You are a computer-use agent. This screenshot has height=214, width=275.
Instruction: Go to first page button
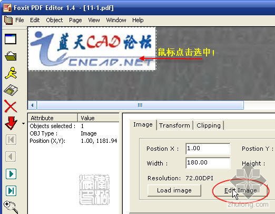coord(11,140)
